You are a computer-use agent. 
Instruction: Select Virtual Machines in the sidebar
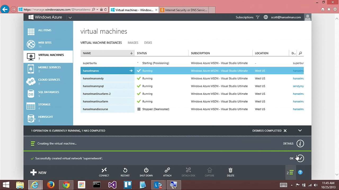point(48,57)
